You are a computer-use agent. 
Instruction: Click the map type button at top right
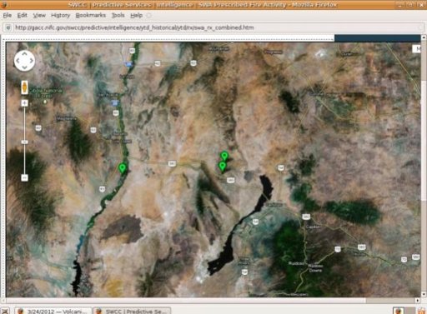(416, 49)
